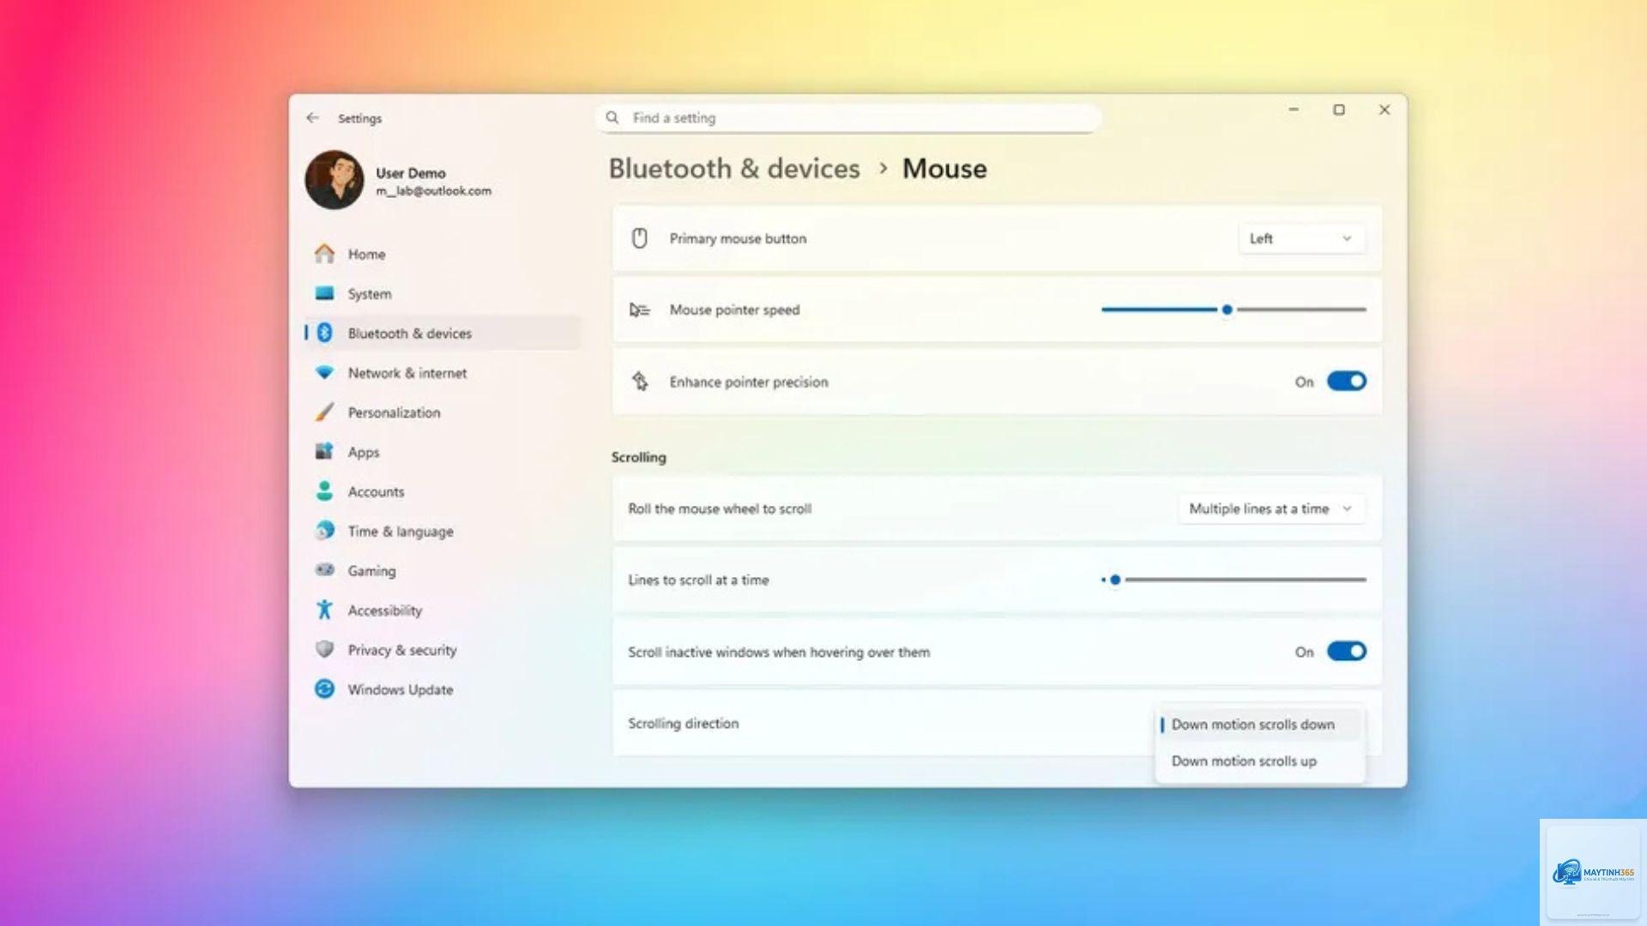
Task: Click the back arrow icon in Settings
Action: [x=312, y=118]
